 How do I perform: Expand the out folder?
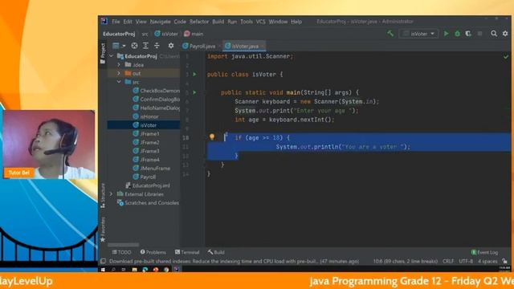click(x=119, y=73)
